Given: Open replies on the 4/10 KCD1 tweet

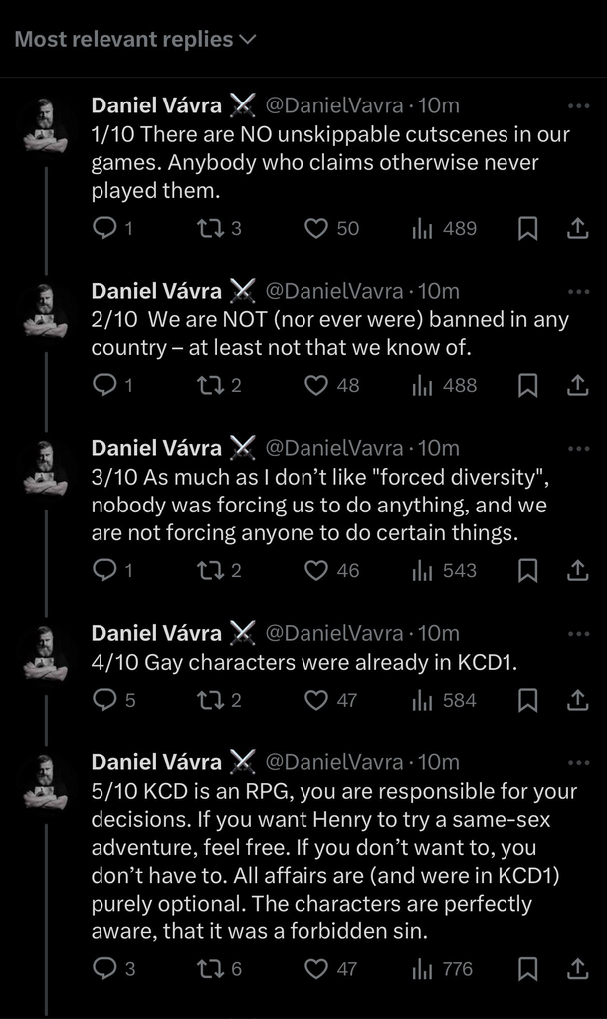Looking at the screenshot, I should coord(105,701).
